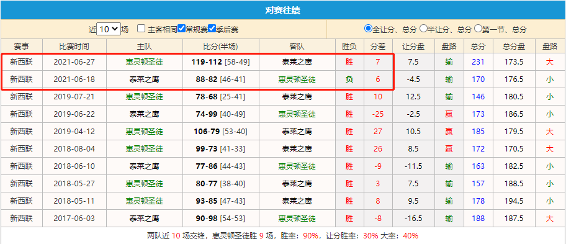Click the 比分(半场) column header
Image resolution: width=566 pixels, height=244 pixels.
221,46
